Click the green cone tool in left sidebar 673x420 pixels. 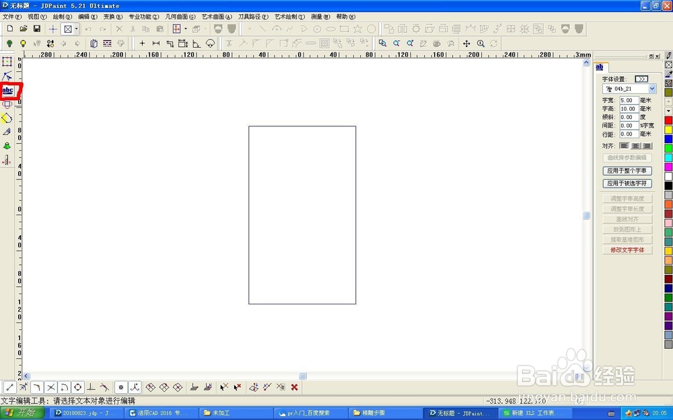(7, 146)
